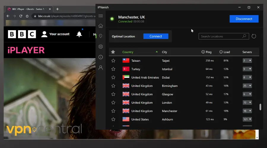Click the search magnifier icon

point(244,36)
